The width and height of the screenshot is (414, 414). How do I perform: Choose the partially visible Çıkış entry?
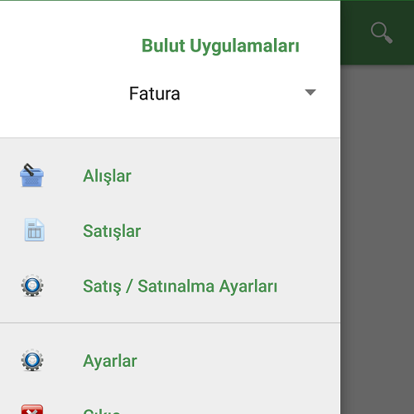tap(170, 406)
